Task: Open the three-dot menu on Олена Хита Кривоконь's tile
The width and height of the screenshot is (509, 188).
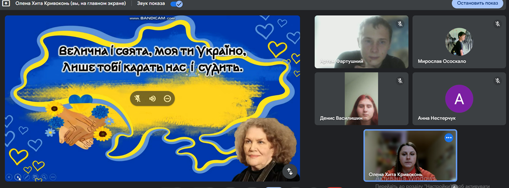Action: pyautogui.click(x=448, y=138)
